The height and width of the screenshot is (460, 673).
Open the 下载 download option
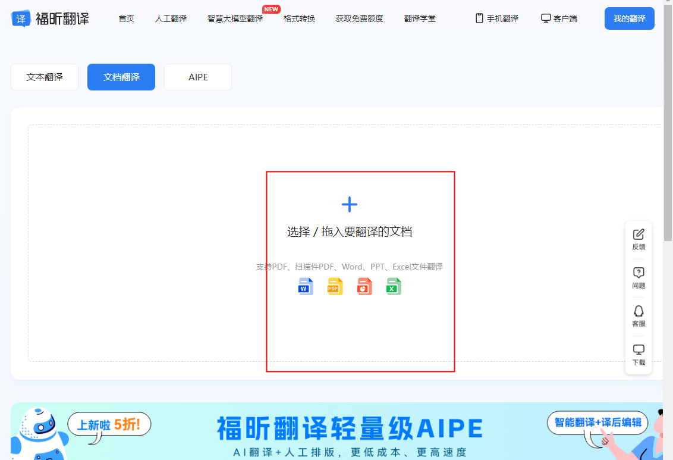(638, 353)
